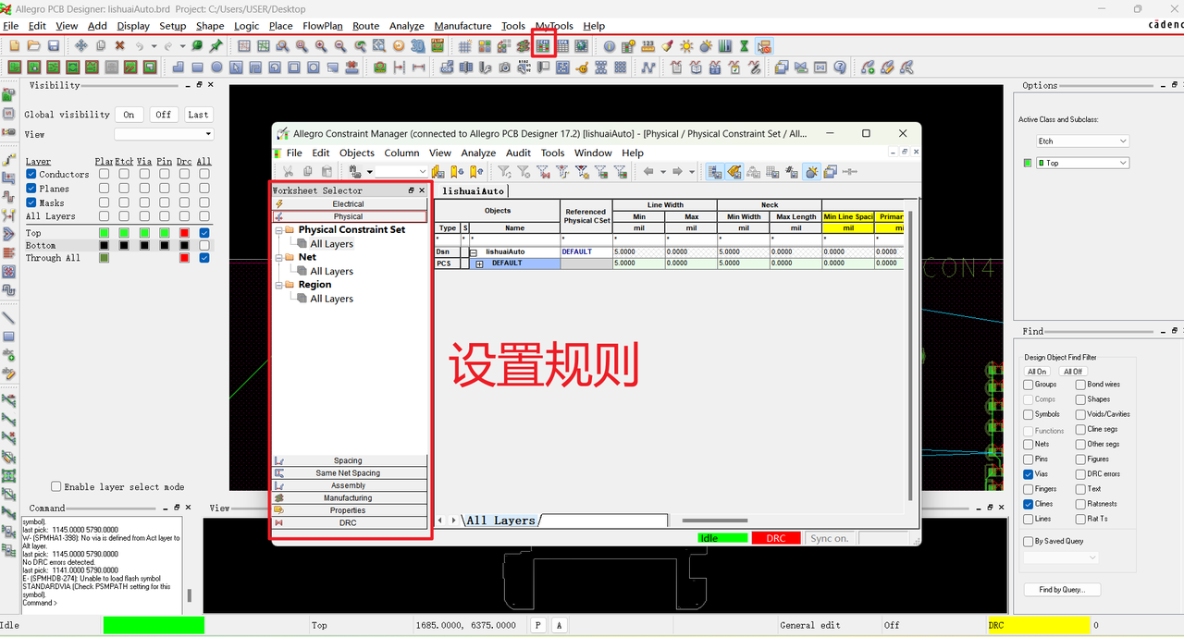Screen dimensions: 1184x637
Task: Select All Layers under Net
Action: click(x=331, y=271)
